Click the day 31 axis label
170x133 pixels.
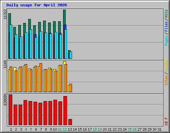(159, 129)
